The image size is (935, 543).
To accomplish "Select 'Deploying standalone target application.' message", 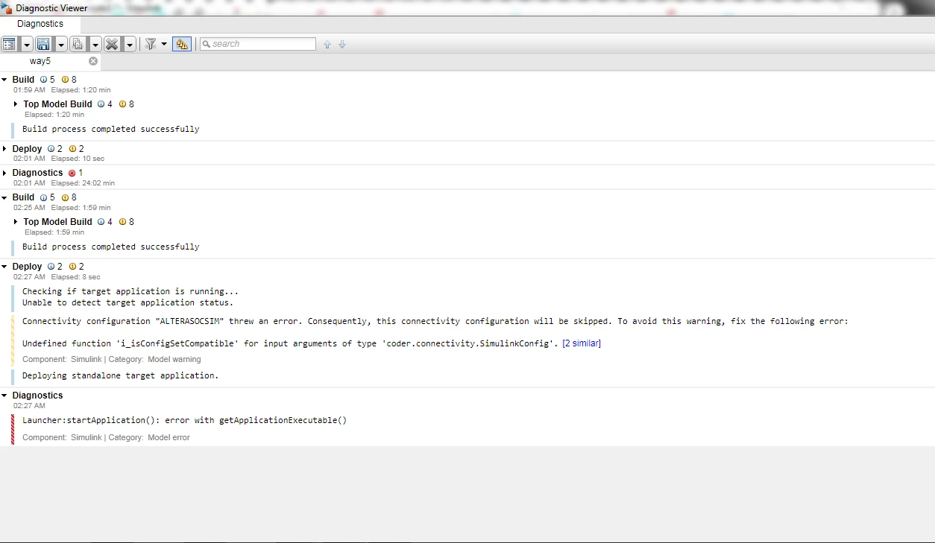I will pos(121,375).
